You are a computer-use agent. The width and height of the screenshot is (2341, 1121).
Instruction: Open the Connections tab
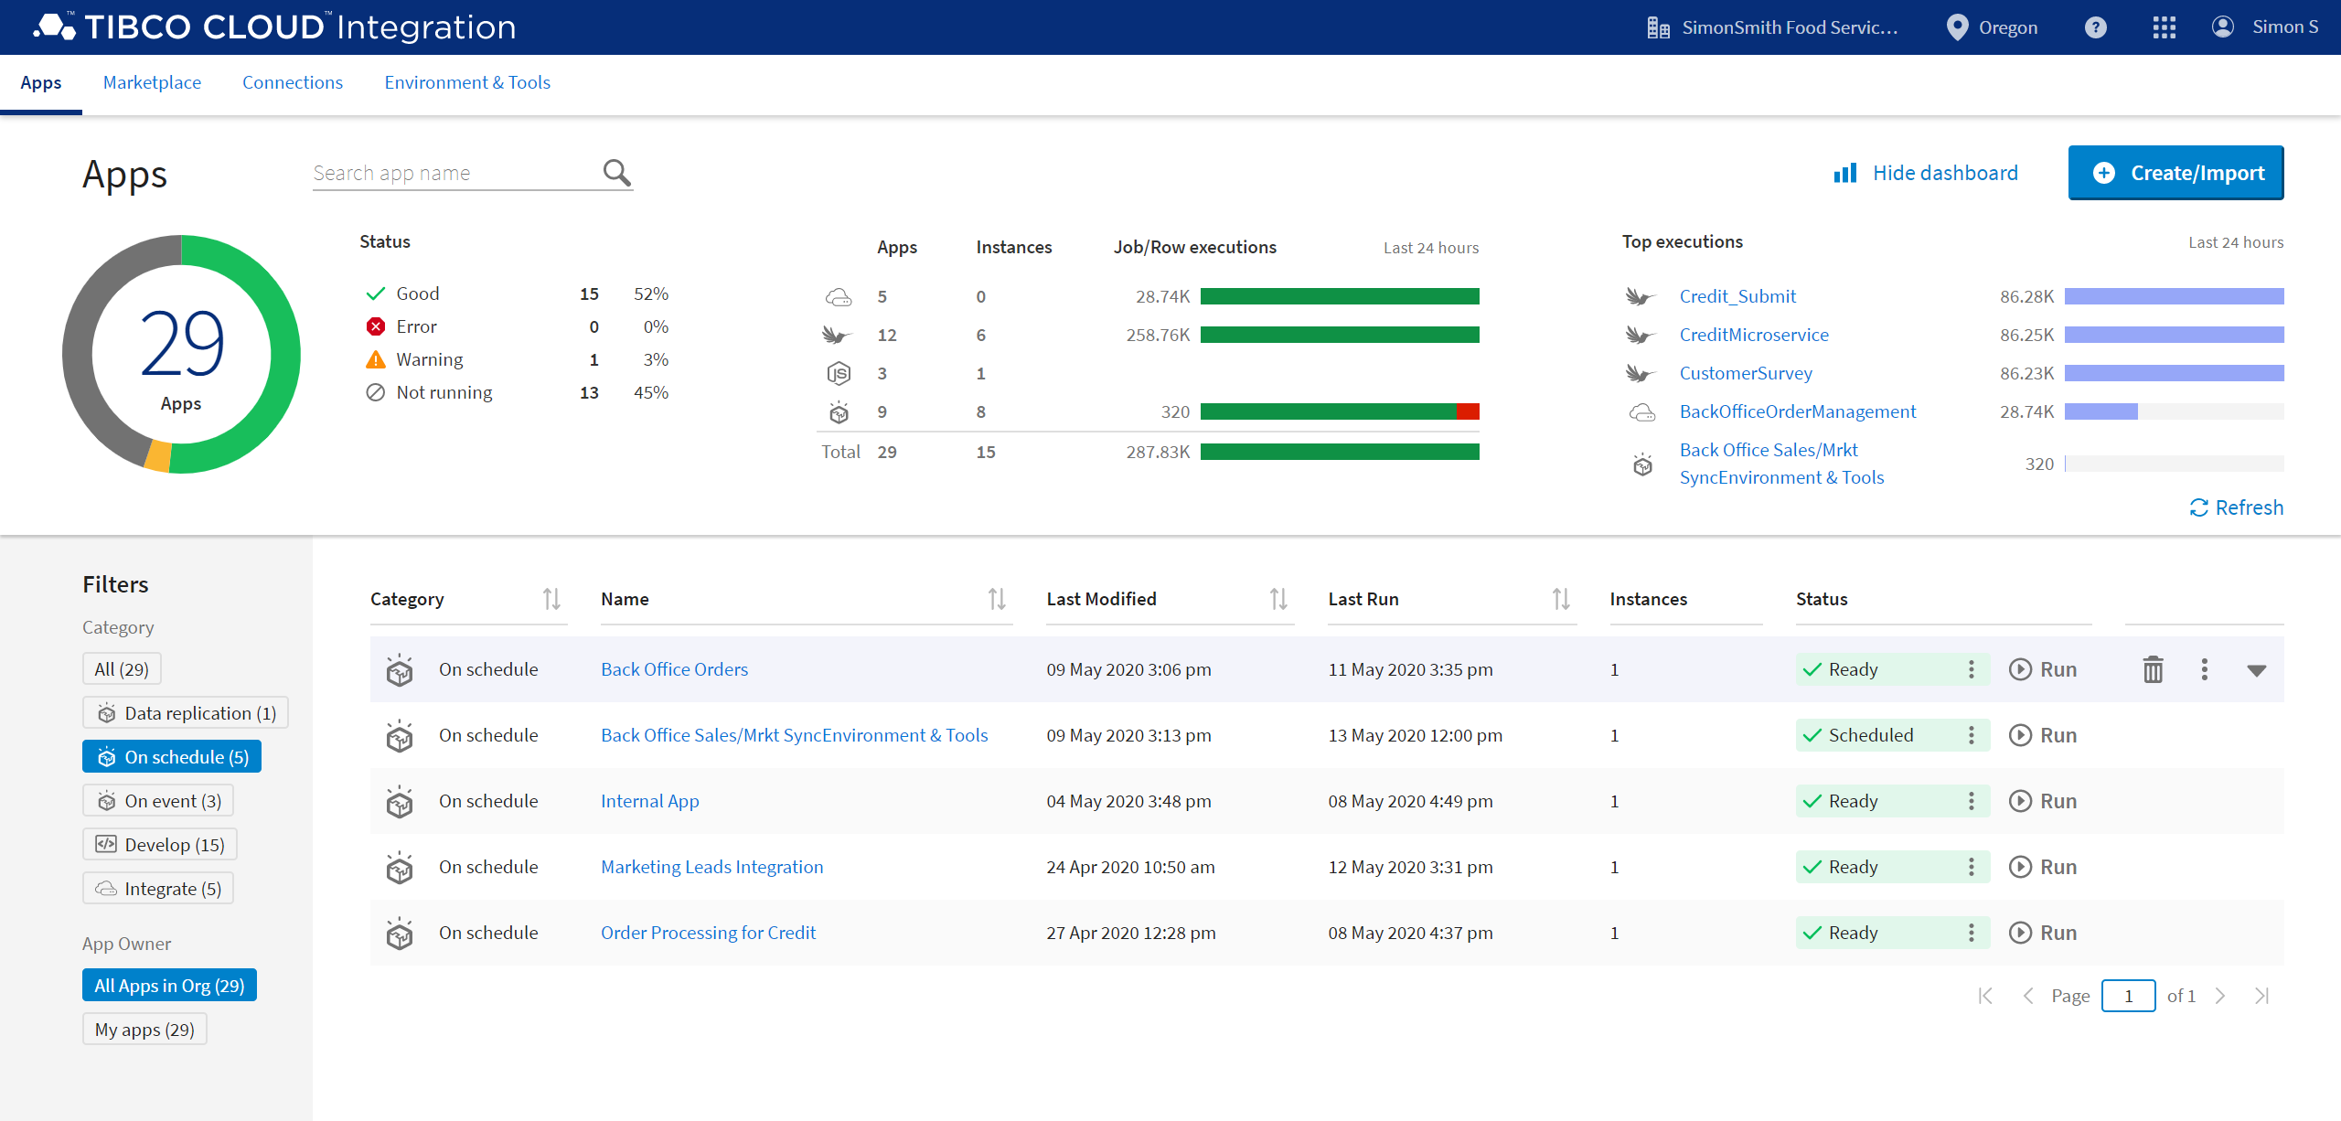293,82
